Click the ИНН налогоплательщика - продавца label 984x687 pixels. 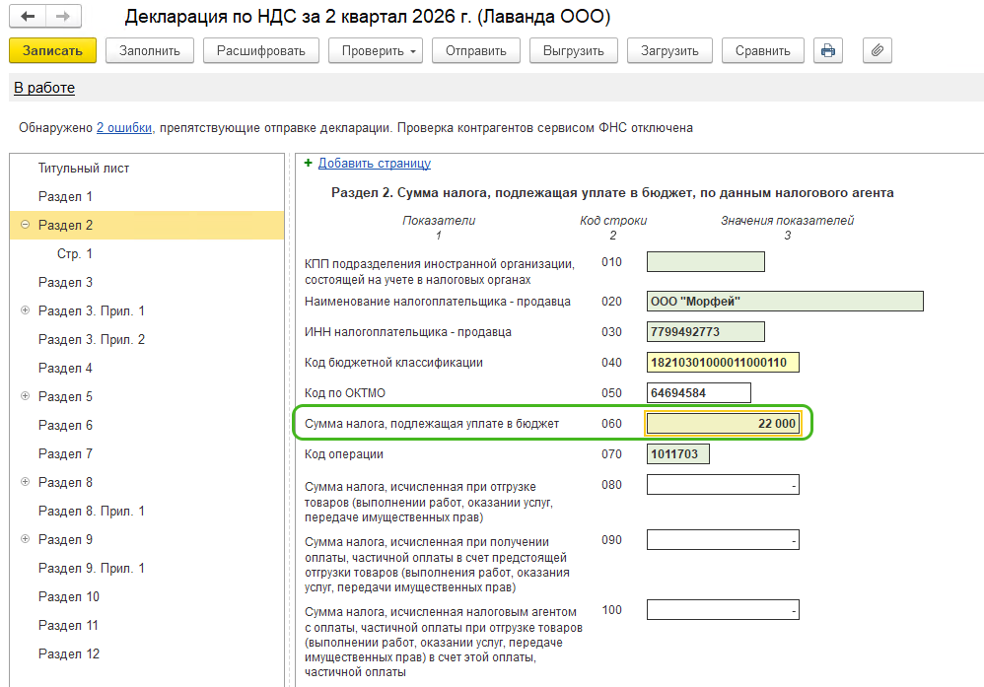tap(408, 332)
